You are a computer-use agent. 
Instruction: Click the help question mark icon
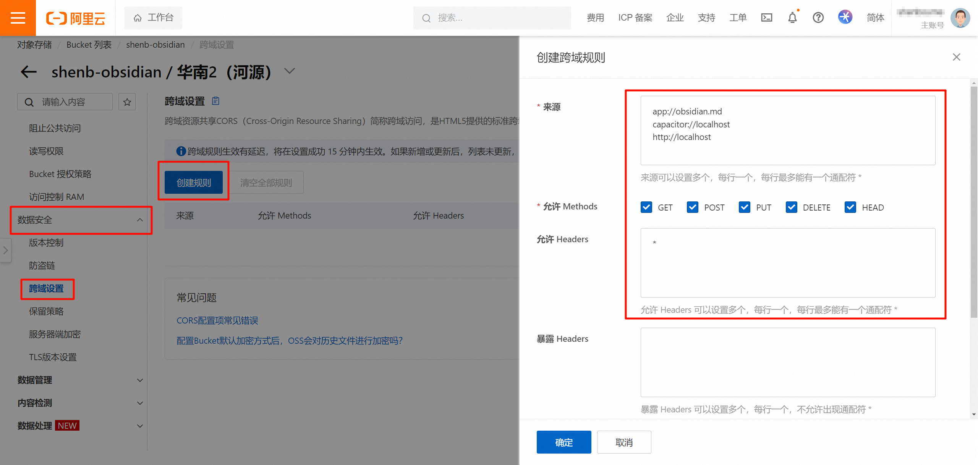tap(818, 18)
